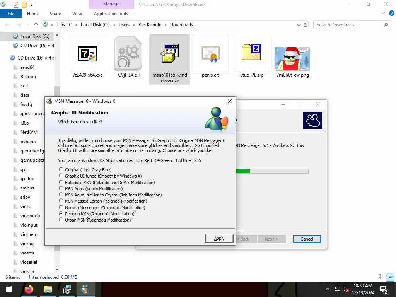The image size is (396, 297).
Task: Click the search magnifier icon
Action: click(386, 25)
